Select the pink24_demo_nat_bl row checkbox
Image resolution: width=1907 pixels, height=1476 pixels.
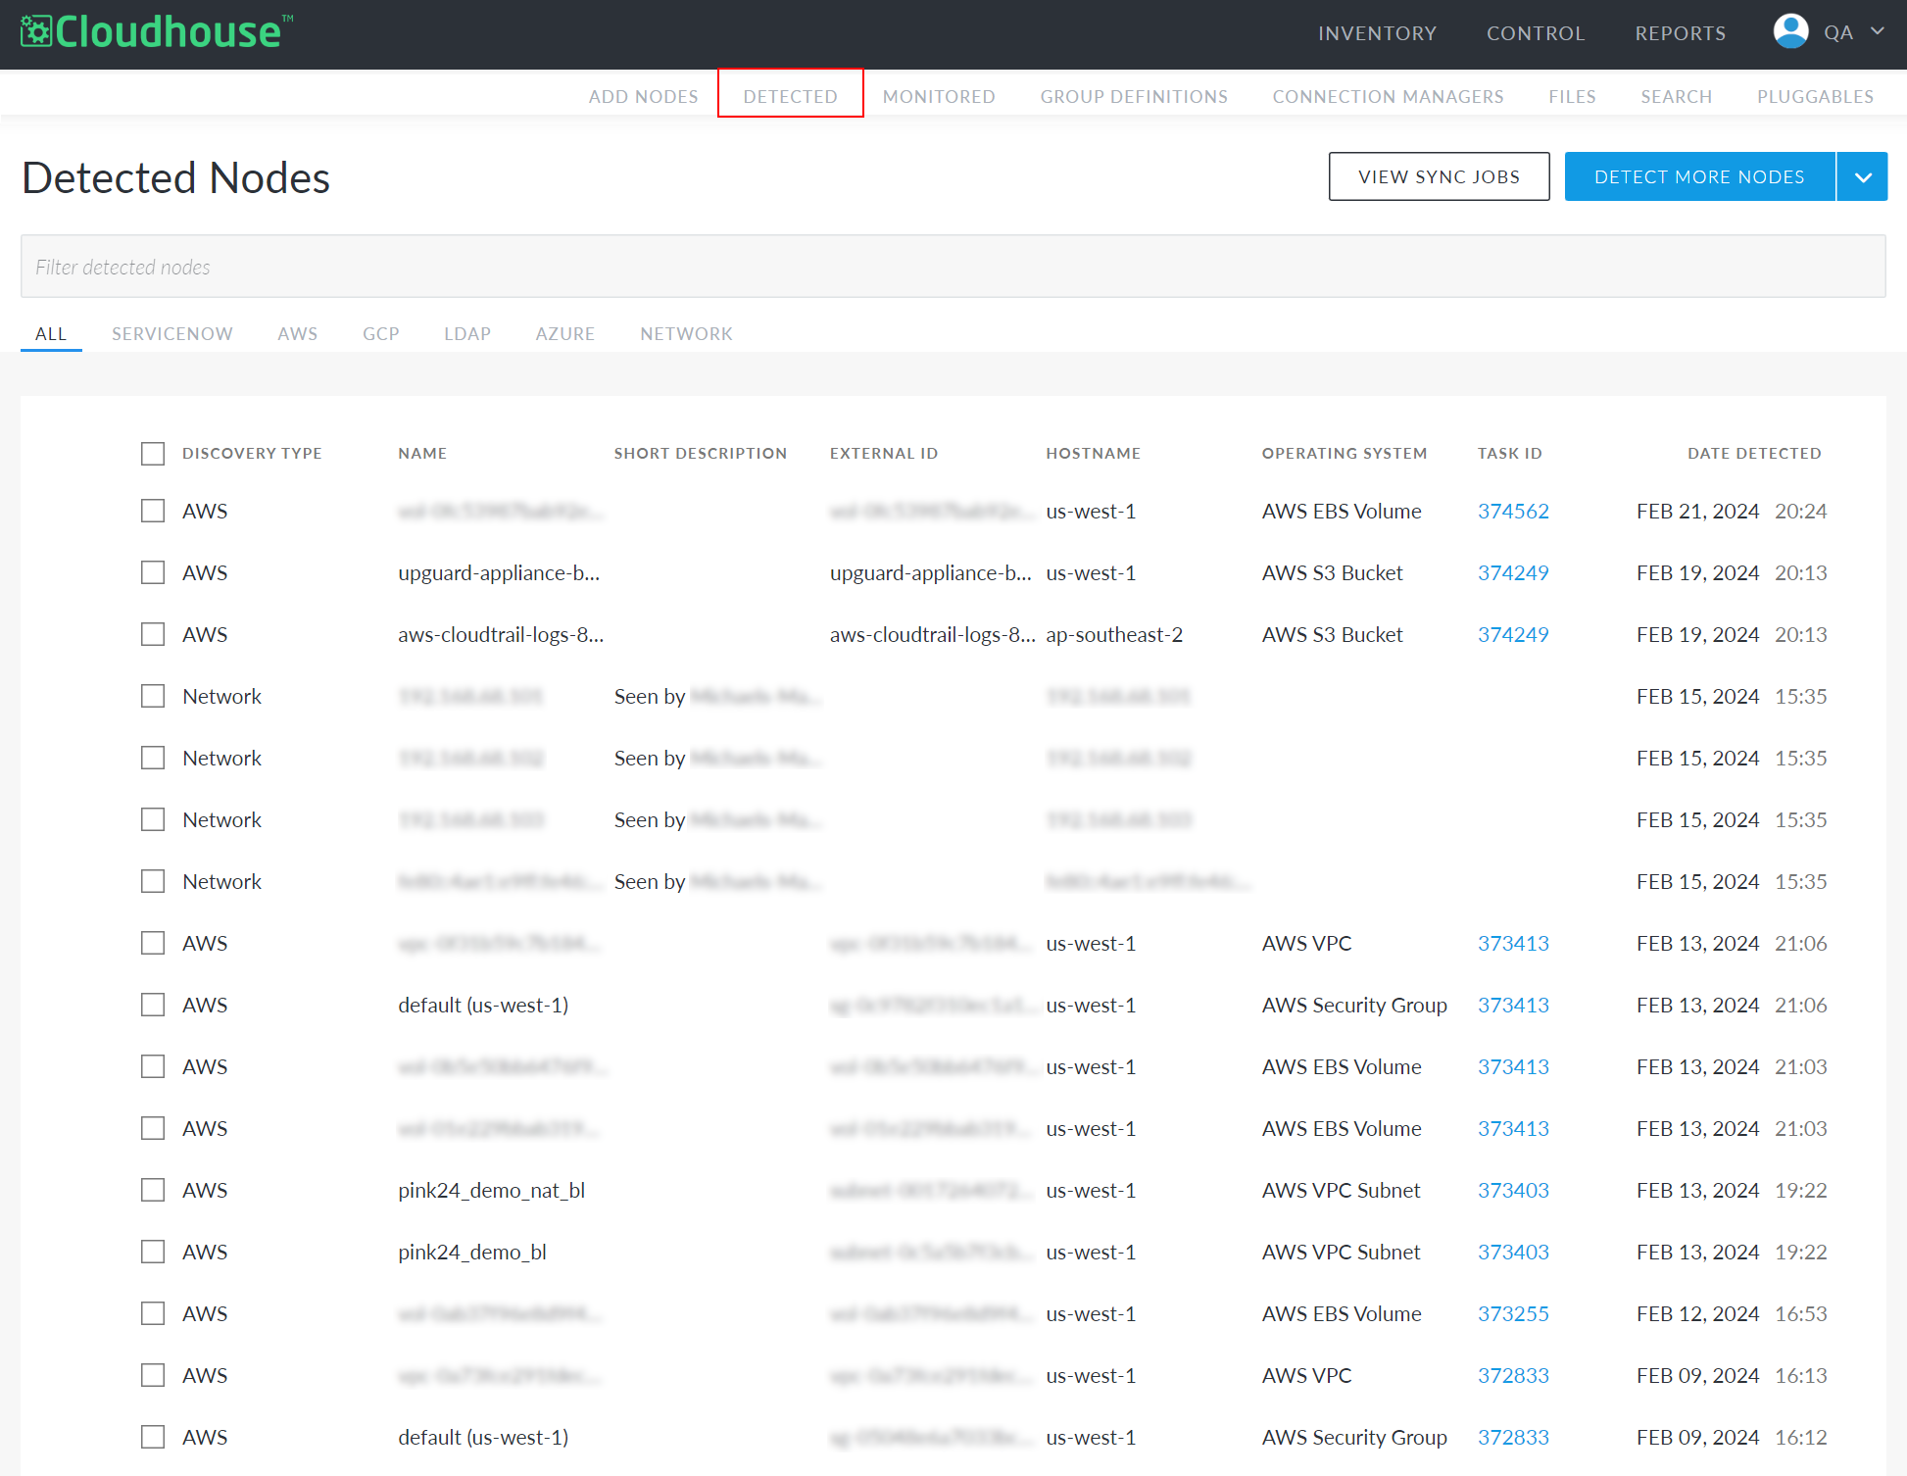coord(153,1190)
